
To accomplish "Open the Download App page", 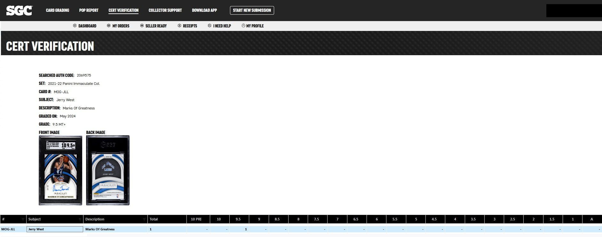I will (x=204, y=10).
